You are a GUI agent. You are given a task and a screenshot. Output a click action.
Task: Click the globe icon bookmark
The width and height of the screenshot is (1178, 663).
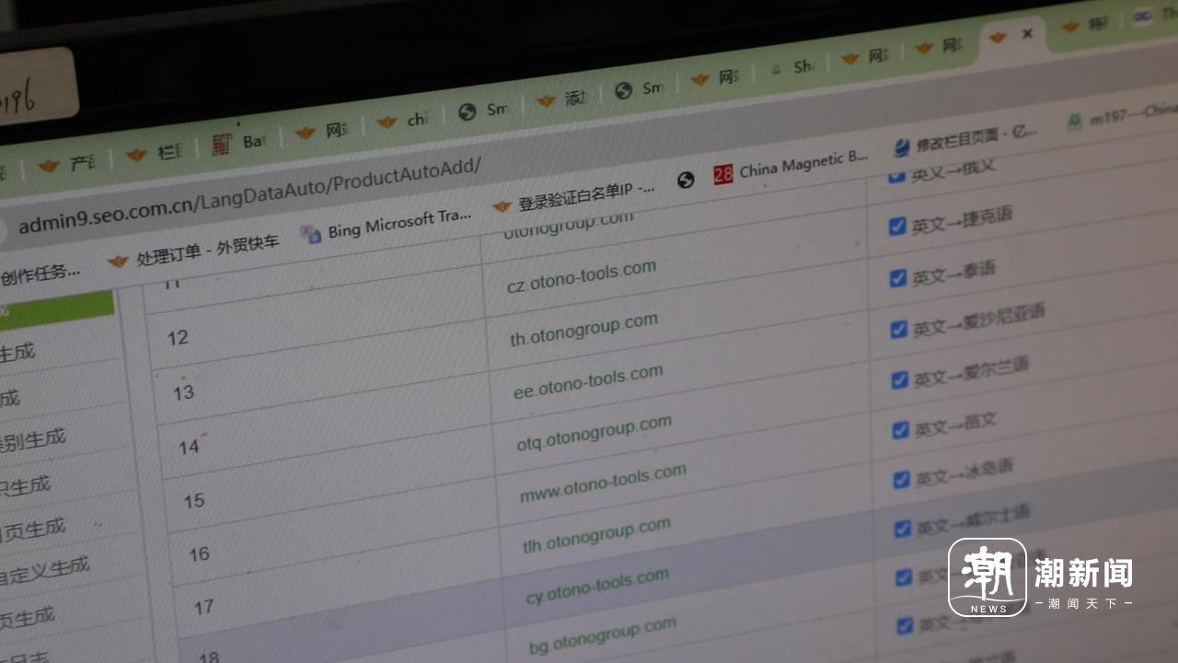pos(686,180)
